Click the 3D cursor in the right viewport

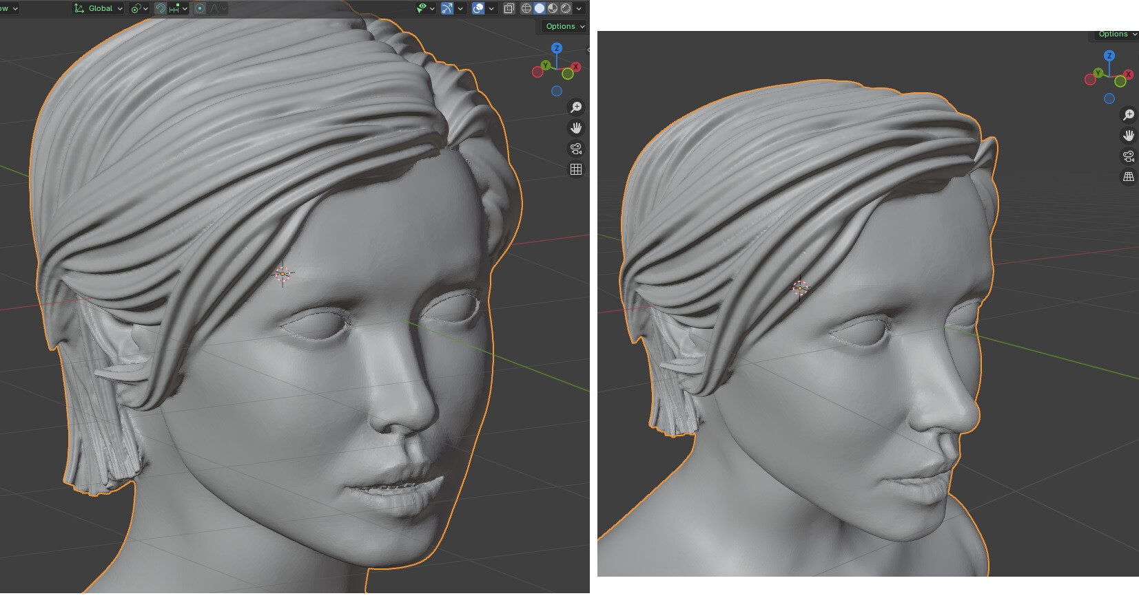tap(800, 288)
